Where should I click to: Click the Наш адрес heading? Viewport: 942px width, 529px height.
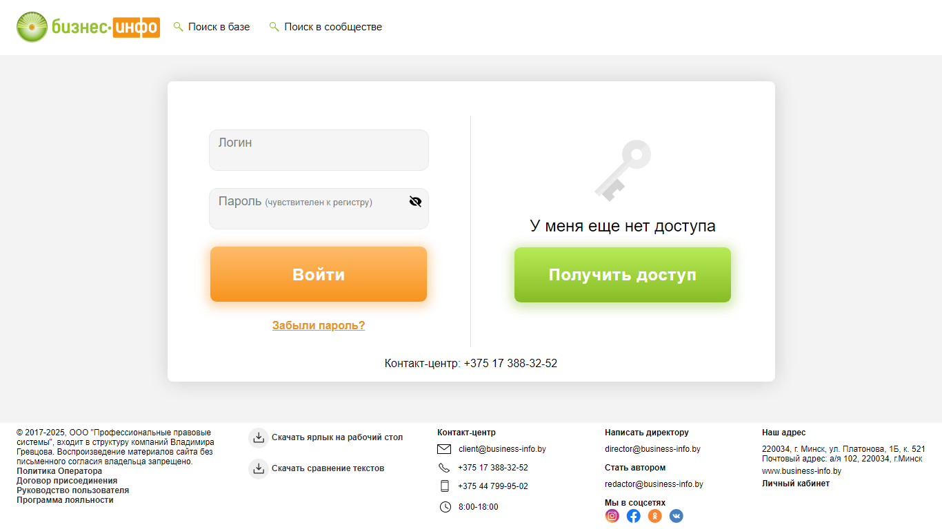click(784, 433)
